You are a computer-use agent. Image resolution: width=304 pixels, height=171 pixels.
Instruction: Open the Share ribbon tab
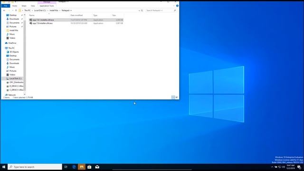(24, 6)
